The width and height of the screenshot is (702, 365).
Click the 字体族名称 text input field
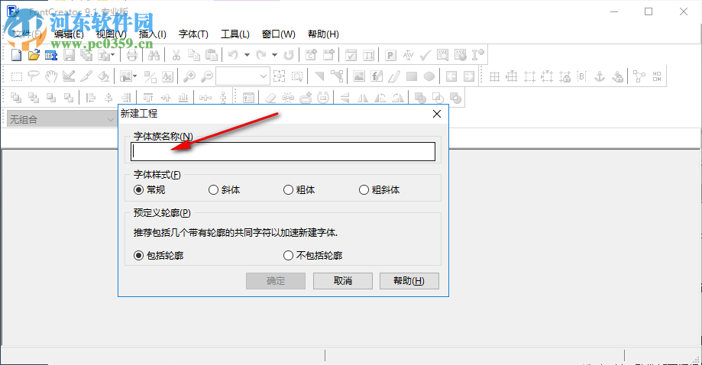(x=283, y=152)
